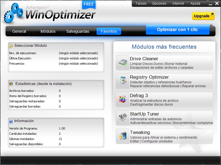Launch the Registry Optimizer icon
The height and width of the screenshot is (165, 221).
pos(123,81)
